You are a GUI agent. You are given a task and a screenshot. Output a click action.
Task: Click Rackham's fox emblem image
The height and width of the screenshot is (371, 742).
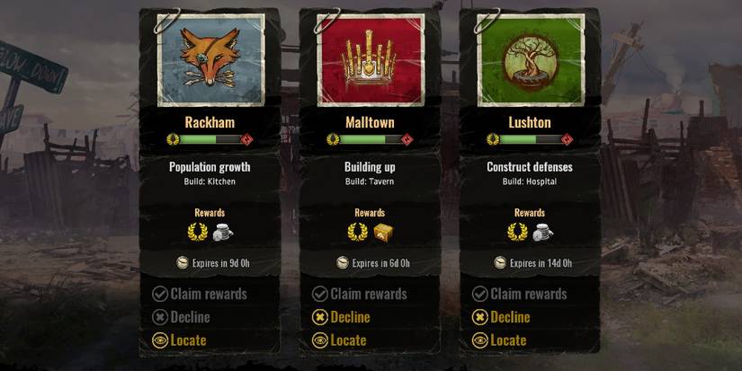tap(210, 59)
